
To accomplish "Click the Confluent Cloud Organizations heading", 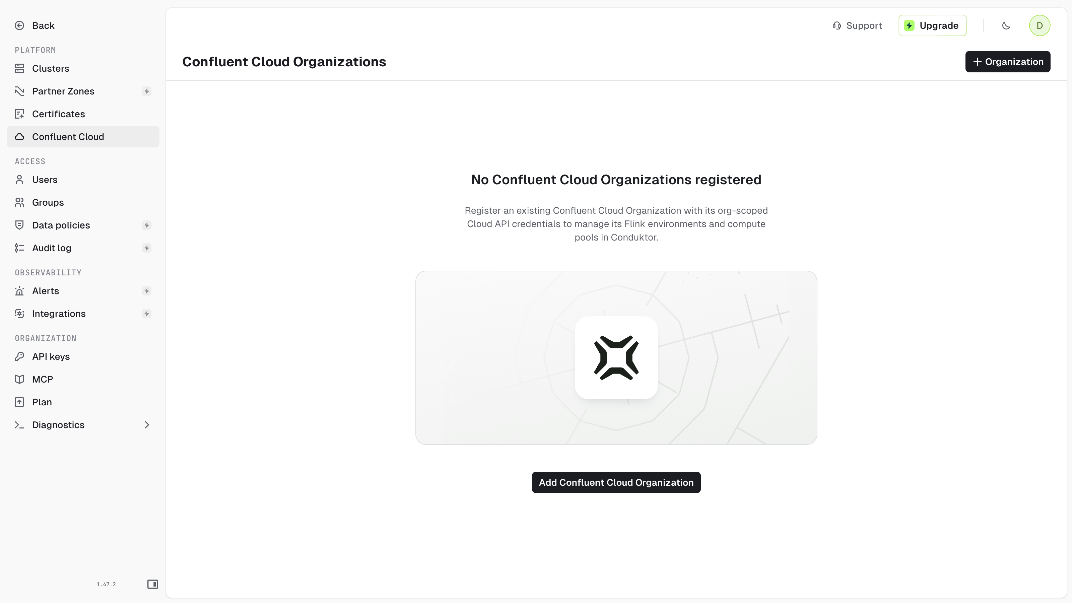I will click(x=284, y=62).
